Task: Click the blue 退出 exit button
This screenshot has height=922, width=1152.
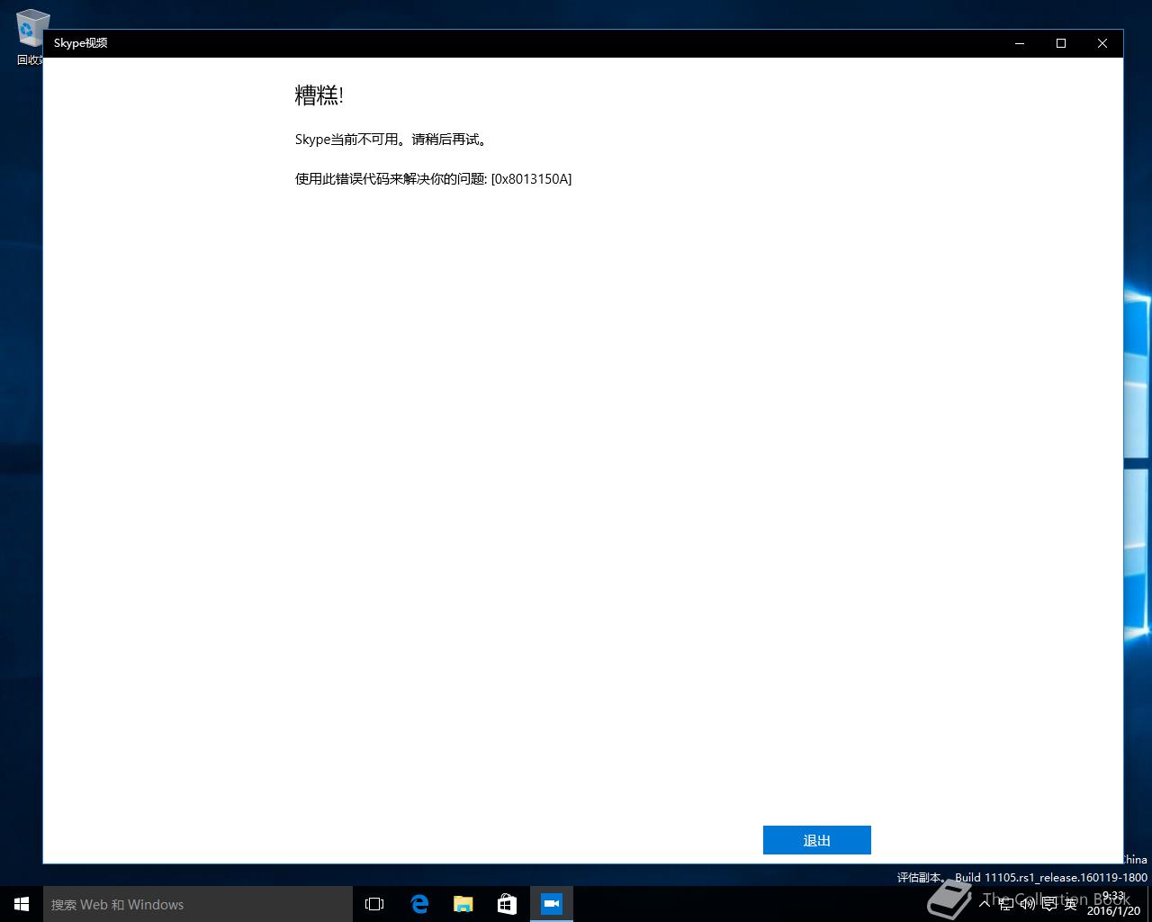Action: (816, 840)
